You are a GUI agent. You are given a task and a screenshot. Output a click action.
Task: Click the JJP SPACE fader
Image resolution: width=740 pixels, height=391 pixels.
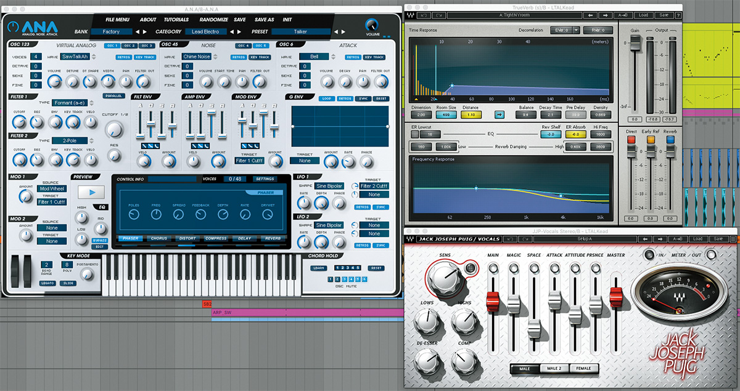(x=533, y=329)
